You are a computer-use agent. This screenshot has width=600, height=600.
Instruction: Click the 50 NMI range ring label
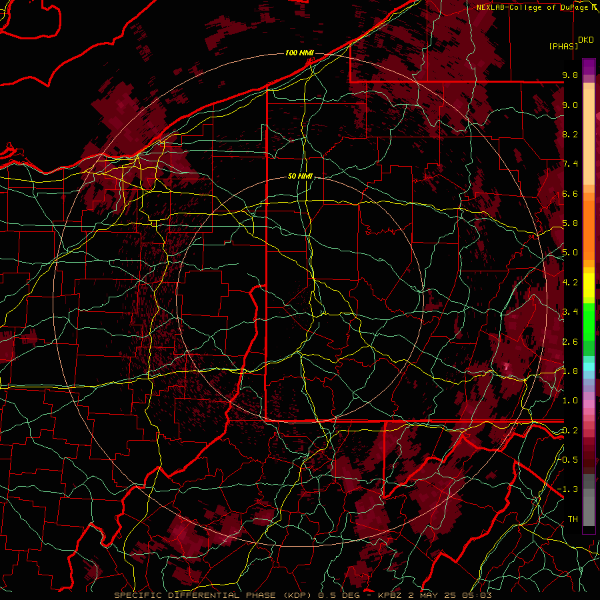(x=301, y=176)
